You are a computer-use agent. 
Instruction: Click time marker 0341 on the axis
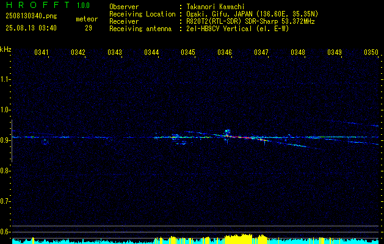coord(42,52)
